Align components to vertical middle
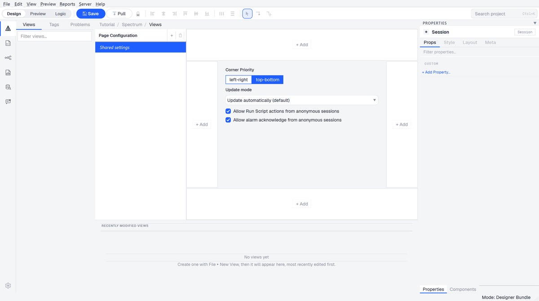This screenshot has height=301, width=539. pos(196,14)
